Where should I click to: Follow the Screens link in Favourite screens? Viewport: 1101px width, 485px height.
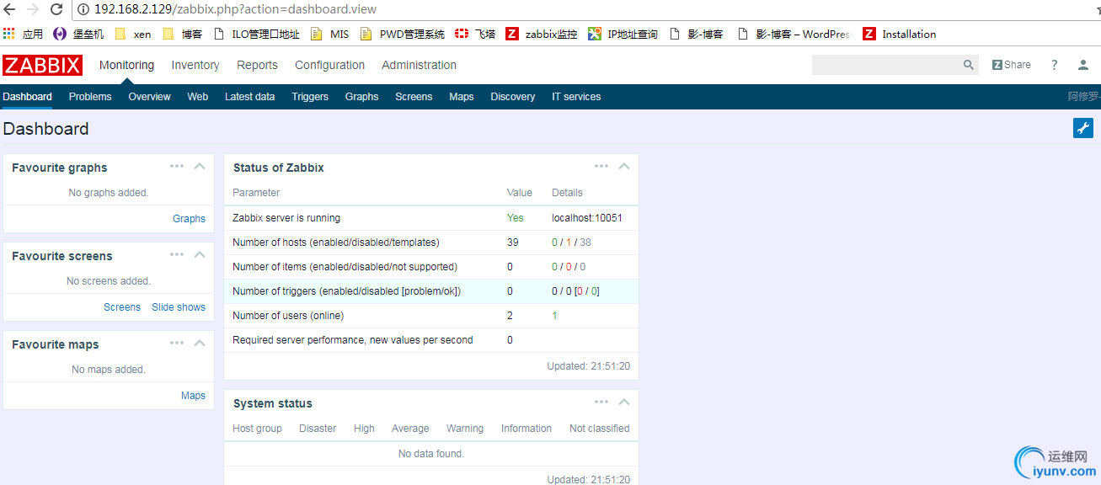(x=122, y=307)
